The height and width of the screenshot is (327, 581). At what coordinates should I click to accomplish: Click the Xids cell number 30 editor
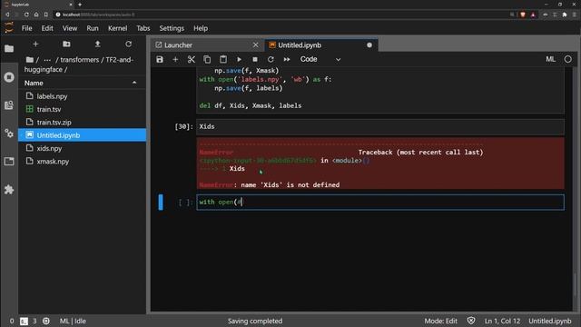click(x=380, y=127)
